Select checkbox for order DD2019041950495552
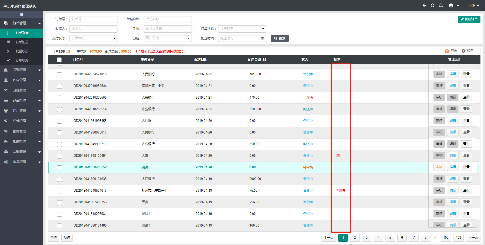The image size is (485, 245). (59, 168)
